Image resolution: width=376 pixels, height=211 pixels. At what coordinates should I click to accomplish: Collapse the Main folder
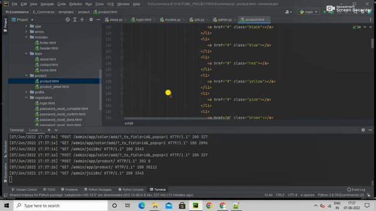[x=26, y=53]
